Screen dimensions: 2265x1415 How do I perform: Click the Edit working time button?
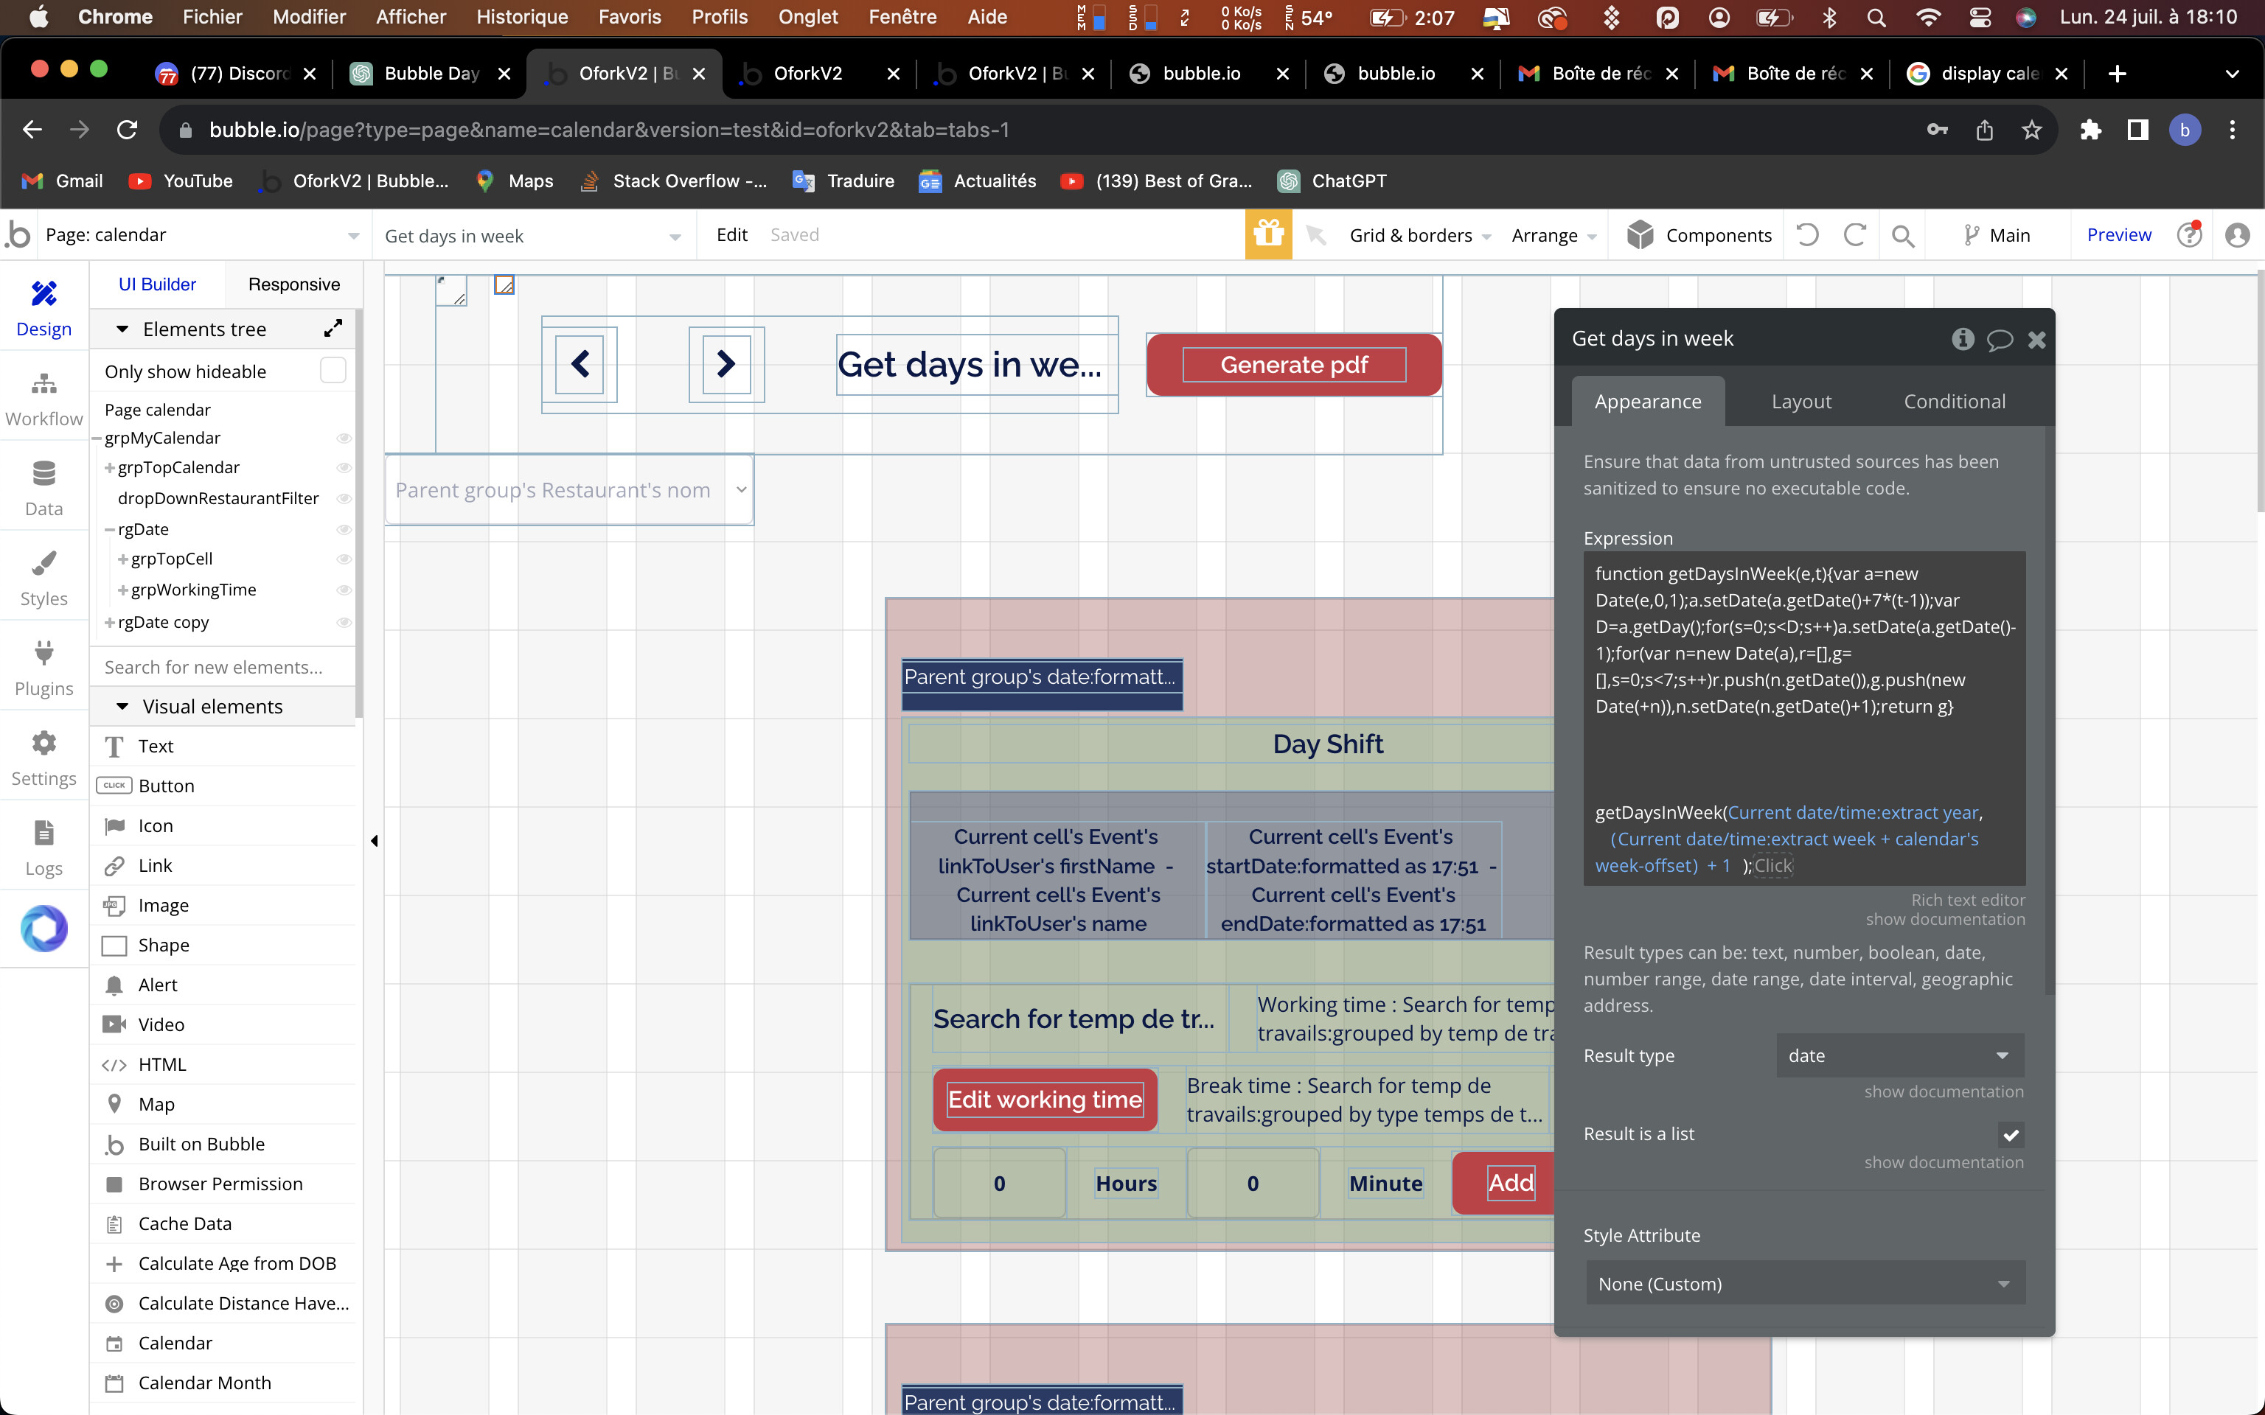point(1045,1100)
